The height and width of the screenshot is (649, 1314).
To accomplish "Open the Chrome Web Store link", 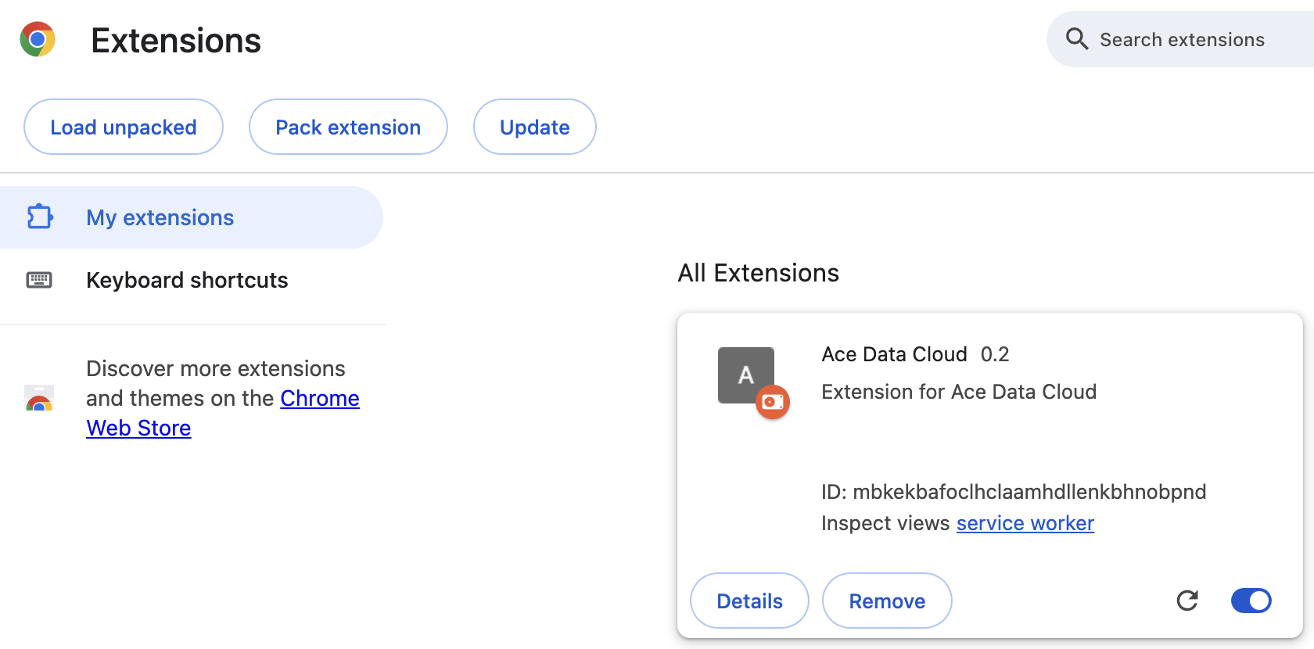I will (319, 399).
